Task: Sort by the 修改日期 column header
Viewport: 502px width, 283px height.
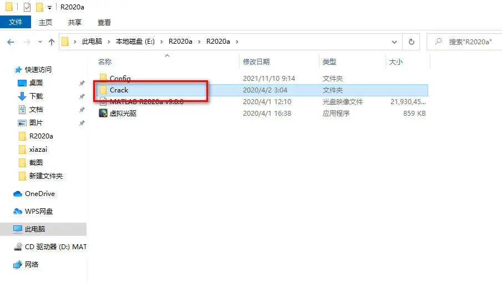Action: (256, 61)
